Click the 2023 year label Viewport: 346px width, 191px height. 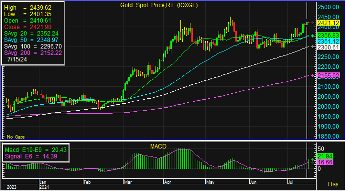11,187
